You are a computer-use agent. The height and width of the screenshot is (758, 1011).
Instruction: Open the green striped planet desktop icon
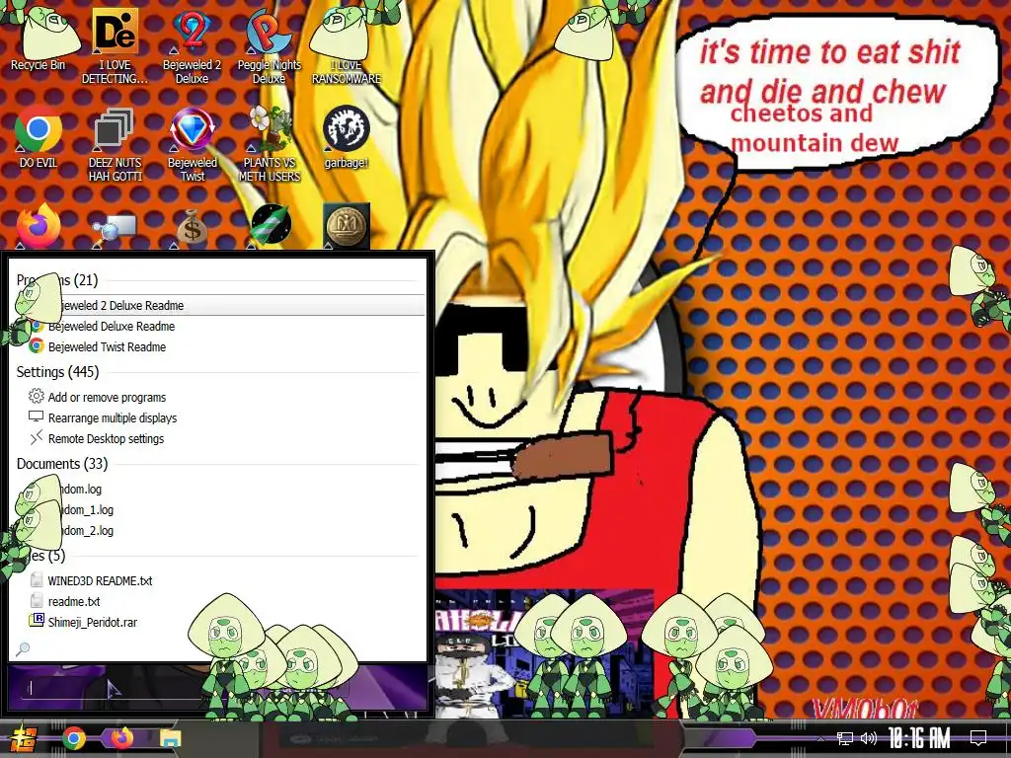[x=271, y=225]
